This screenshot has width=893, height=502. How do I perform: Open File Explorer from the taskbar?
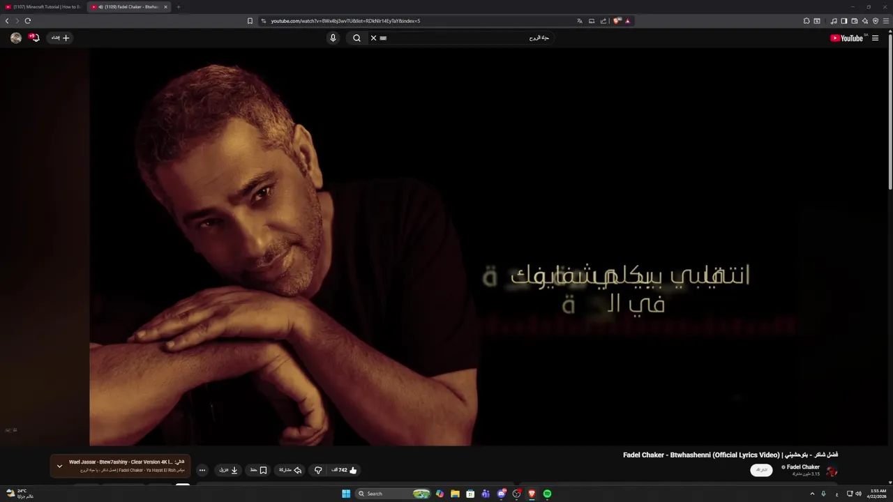(x=455, y=494)
